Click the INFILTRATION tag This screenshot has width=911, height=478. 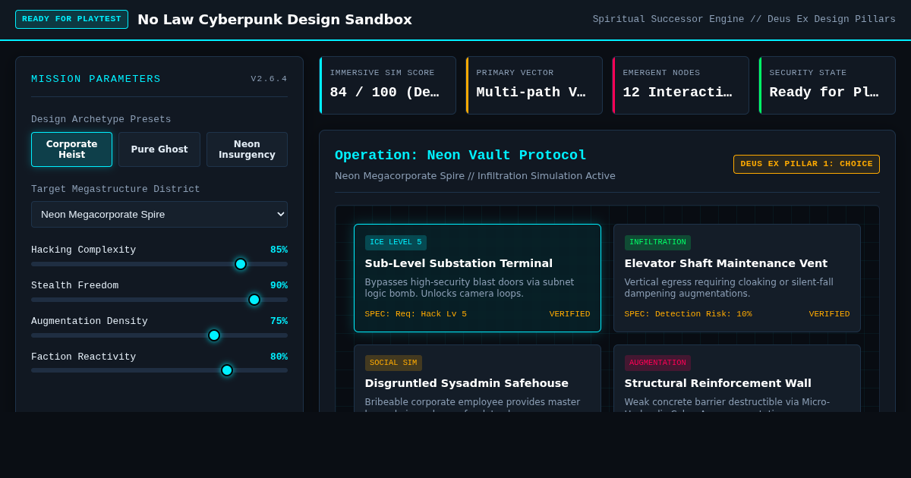click(x=657, y=243)
